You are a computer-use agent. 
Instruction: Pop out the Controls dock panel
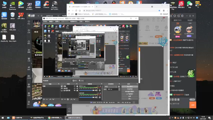(x=137, y=84)
